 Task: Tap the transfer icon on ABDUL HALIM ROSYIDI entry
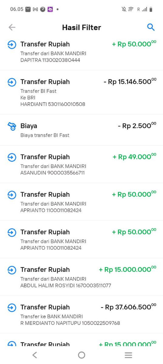point(12,270)
